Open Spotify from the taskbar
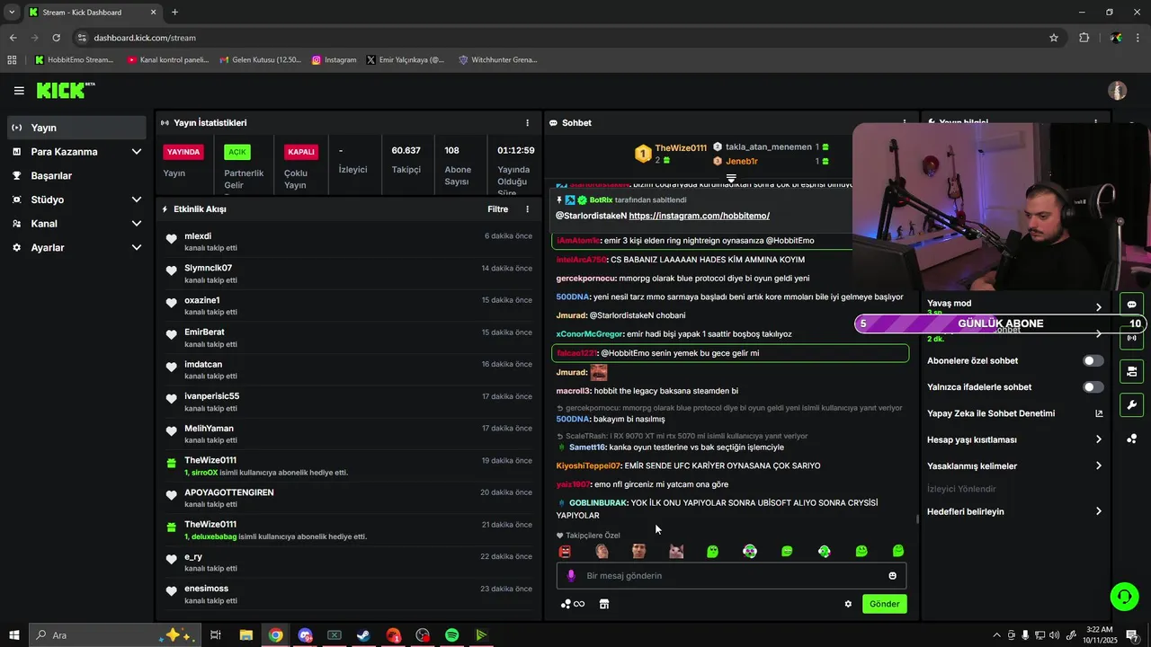 click(x=451, y=635)
